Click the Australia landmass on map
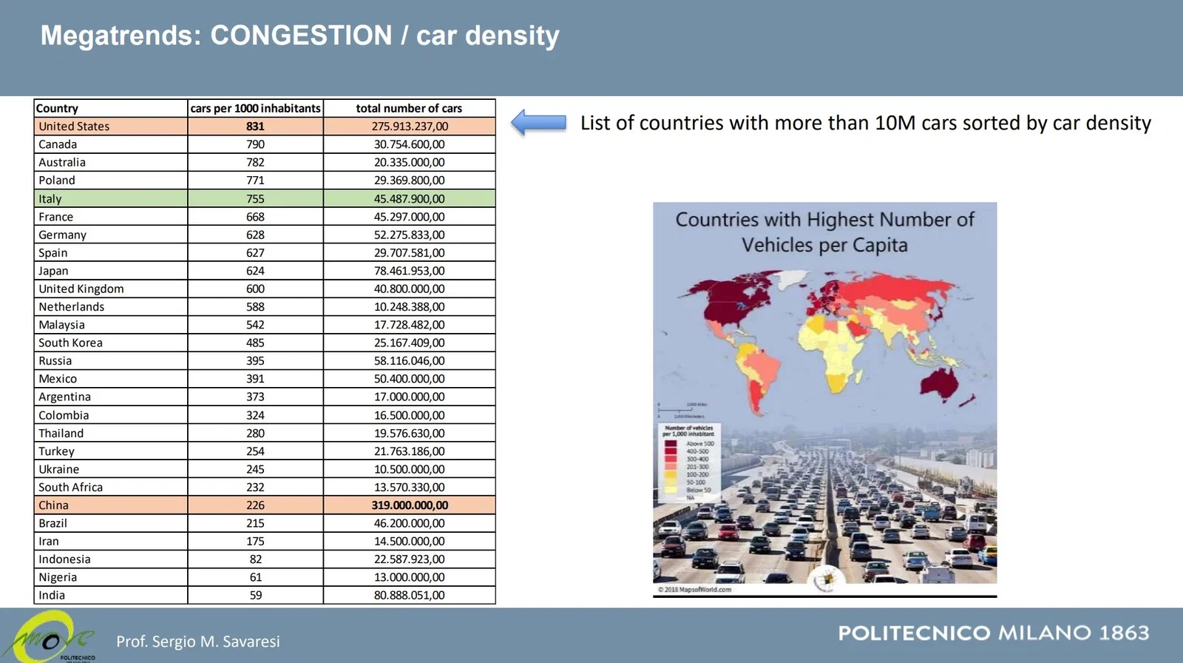Screen dimensions: 1183x663 click(x=939, y=385)
